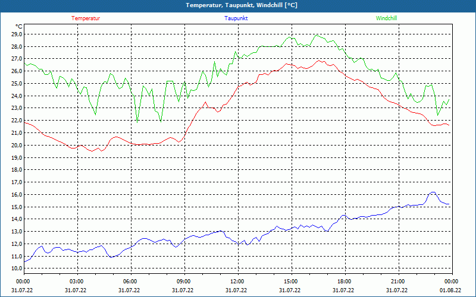Click the '°C' unit label on the y-axis
Image resolution: width=476 pixels, height=297 pixels.
(18, 26)
